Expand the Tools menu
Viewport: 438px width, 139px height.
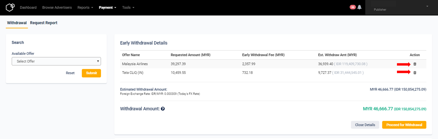[x=128, y=7]
